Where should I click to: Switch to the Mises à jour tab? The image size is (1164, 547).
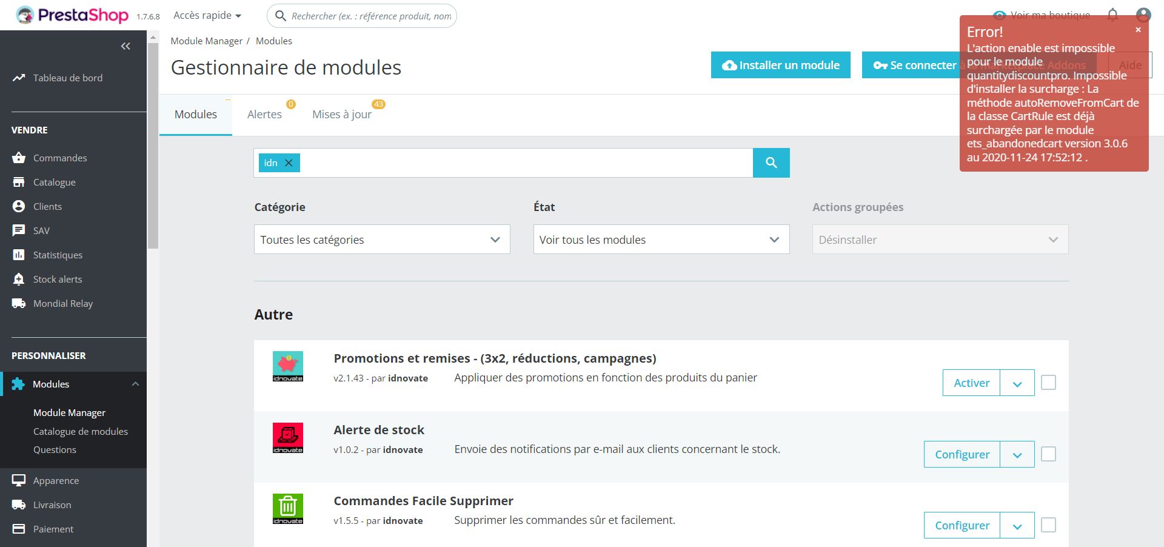coord(342,115)
